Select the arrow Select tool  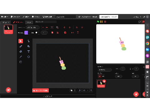point(21,41)
